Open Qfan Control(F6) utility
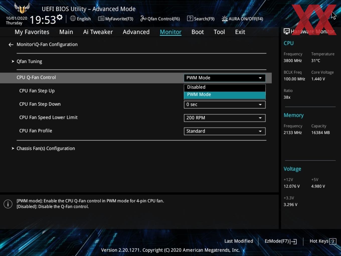This screenshot has height=256, width=341. click(160, 19)
